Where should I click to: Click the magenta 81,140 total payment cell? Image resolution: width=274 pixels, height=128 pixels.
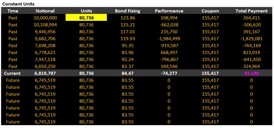coord(251,73)
